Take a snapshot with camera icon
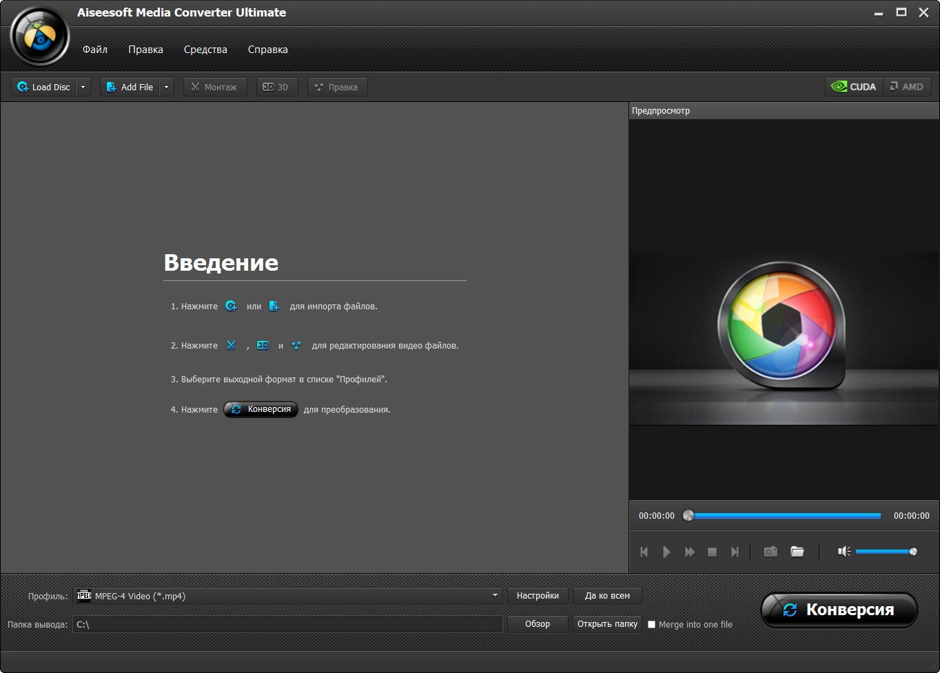This screenshot has width=940, height=673. [770, 551]
